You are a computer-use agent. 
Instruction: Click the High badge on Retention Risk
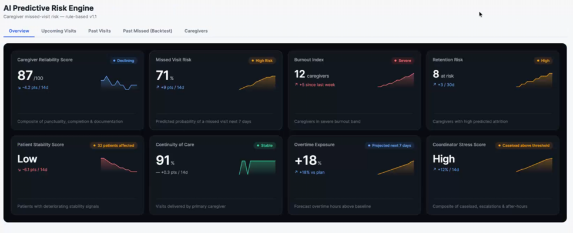tap(543, 61)
